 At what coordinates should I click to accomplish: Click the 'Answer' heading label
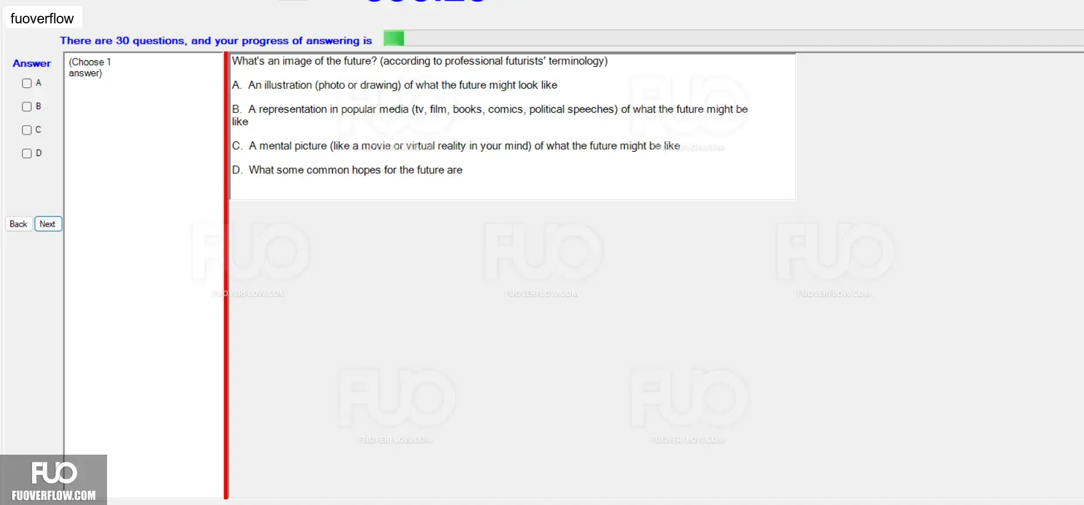32,63
